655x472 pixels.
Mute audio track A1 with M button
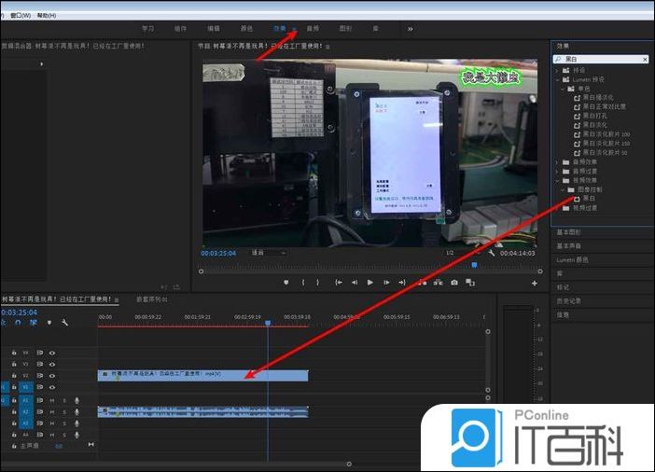click(52, 399)
